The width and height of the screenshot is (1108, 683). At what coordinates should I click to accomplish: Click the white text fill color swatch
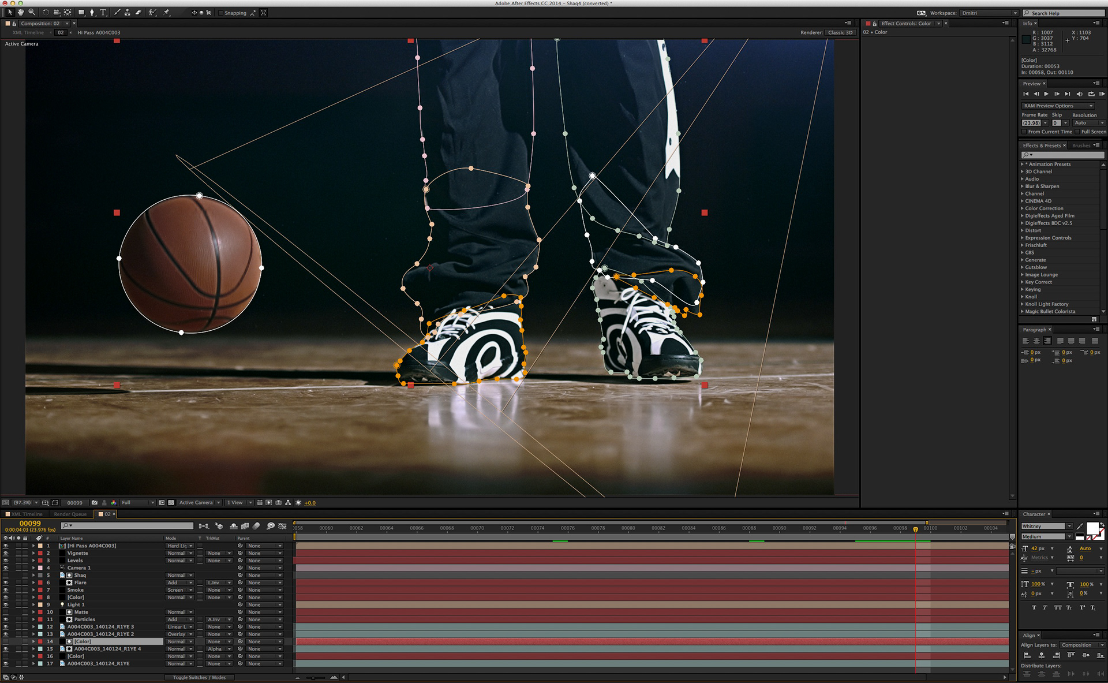tap(1092, 527)
